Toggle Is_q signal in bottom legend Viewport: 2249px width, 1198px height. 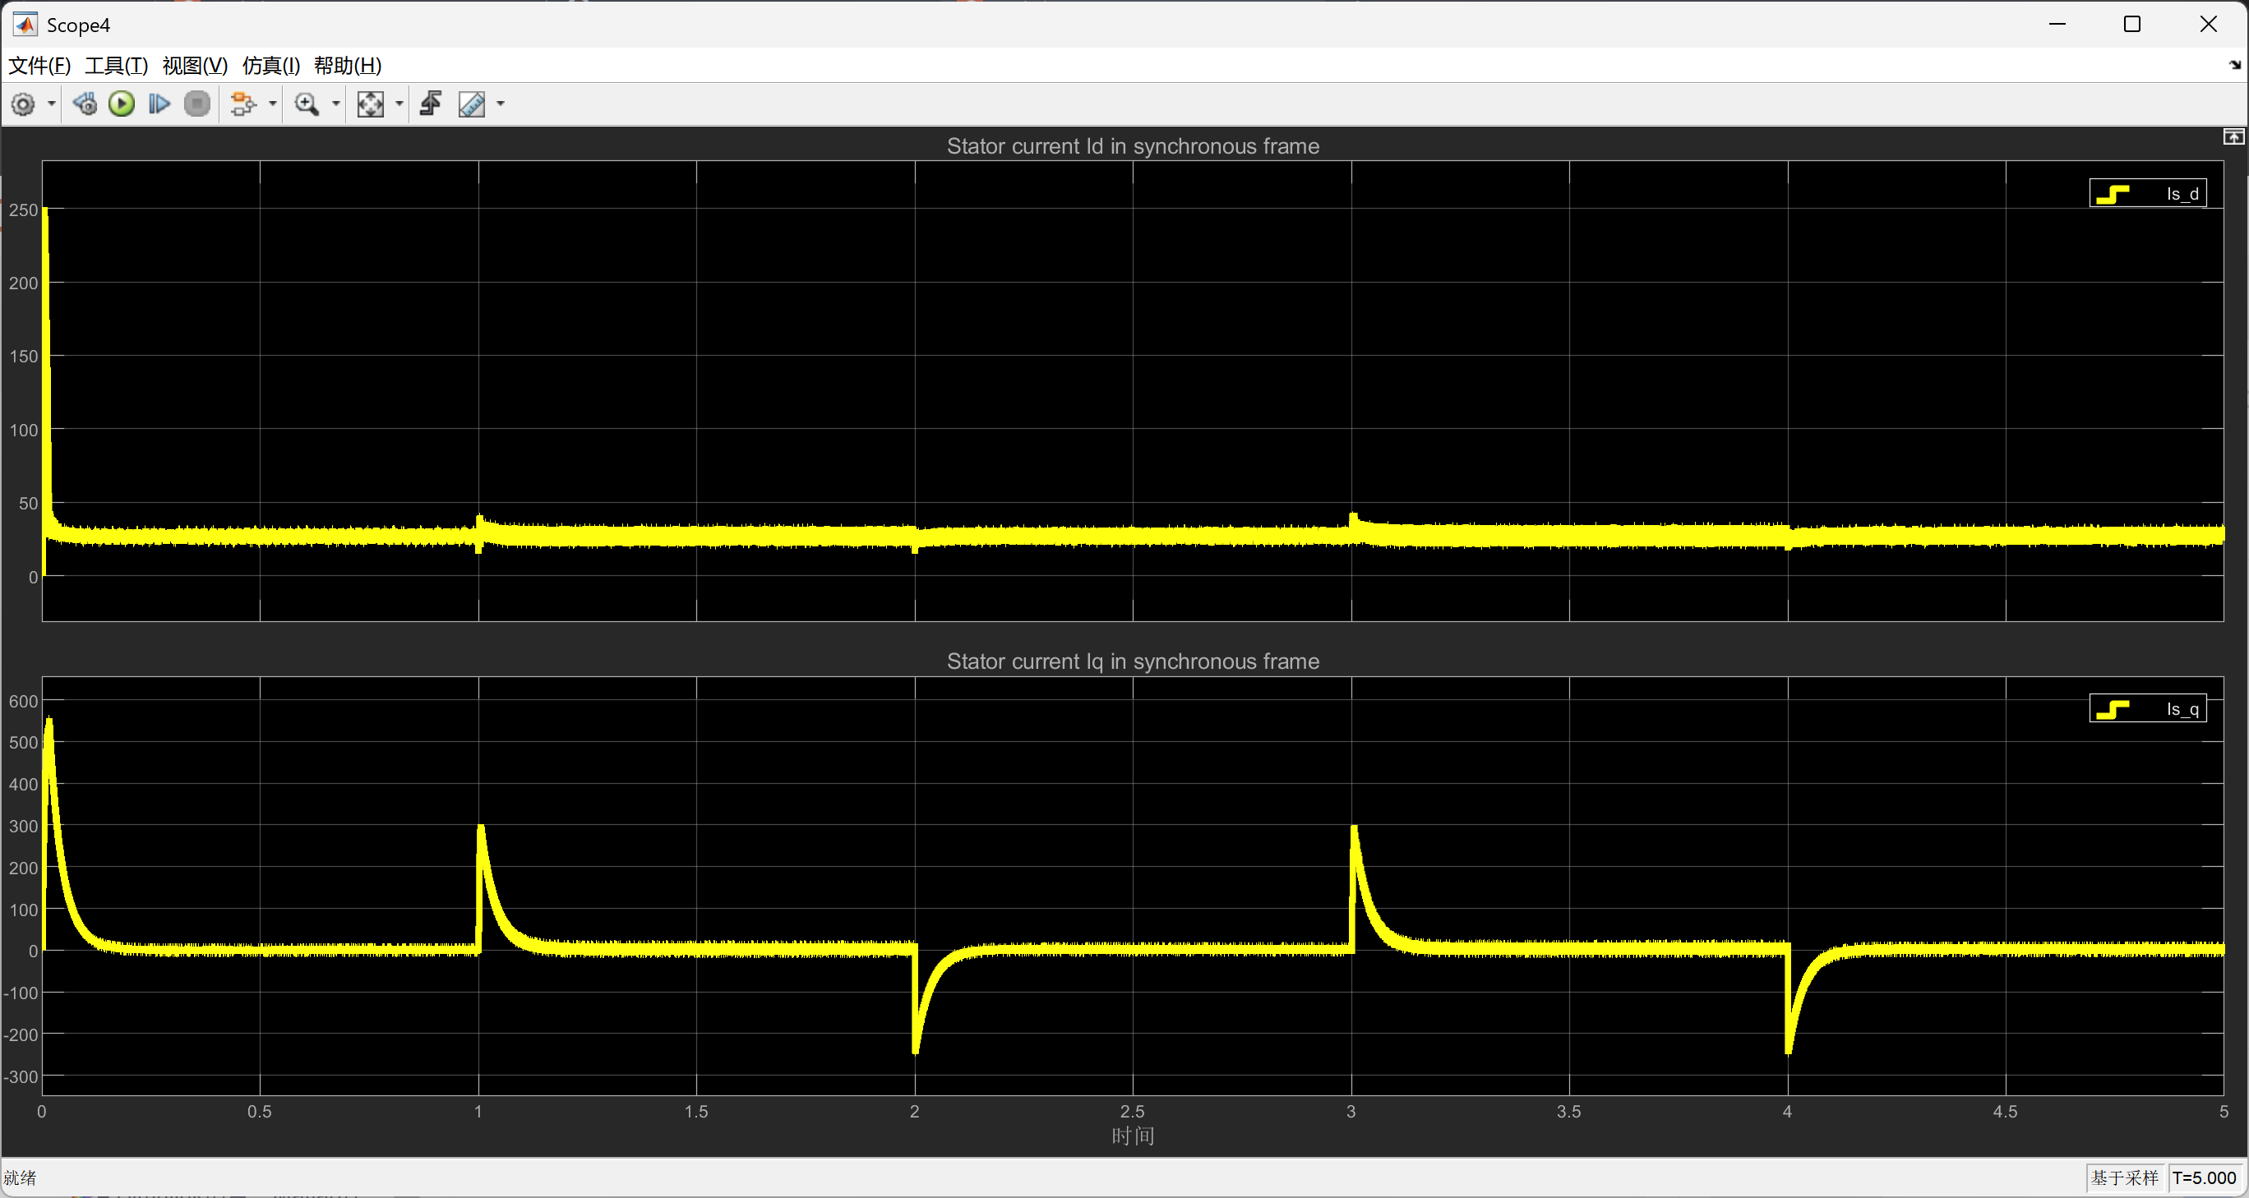2148,709
